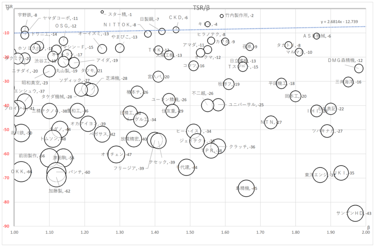Image resolution: width=375 pixels, height=247 pixels.
Task: Select the 島精機, -45 label
Action: coord(247,189)
